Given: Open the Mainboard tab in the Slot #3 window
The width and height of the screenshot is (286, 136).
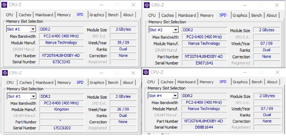Looking at the screenshot, I should [x=45, y=83].
